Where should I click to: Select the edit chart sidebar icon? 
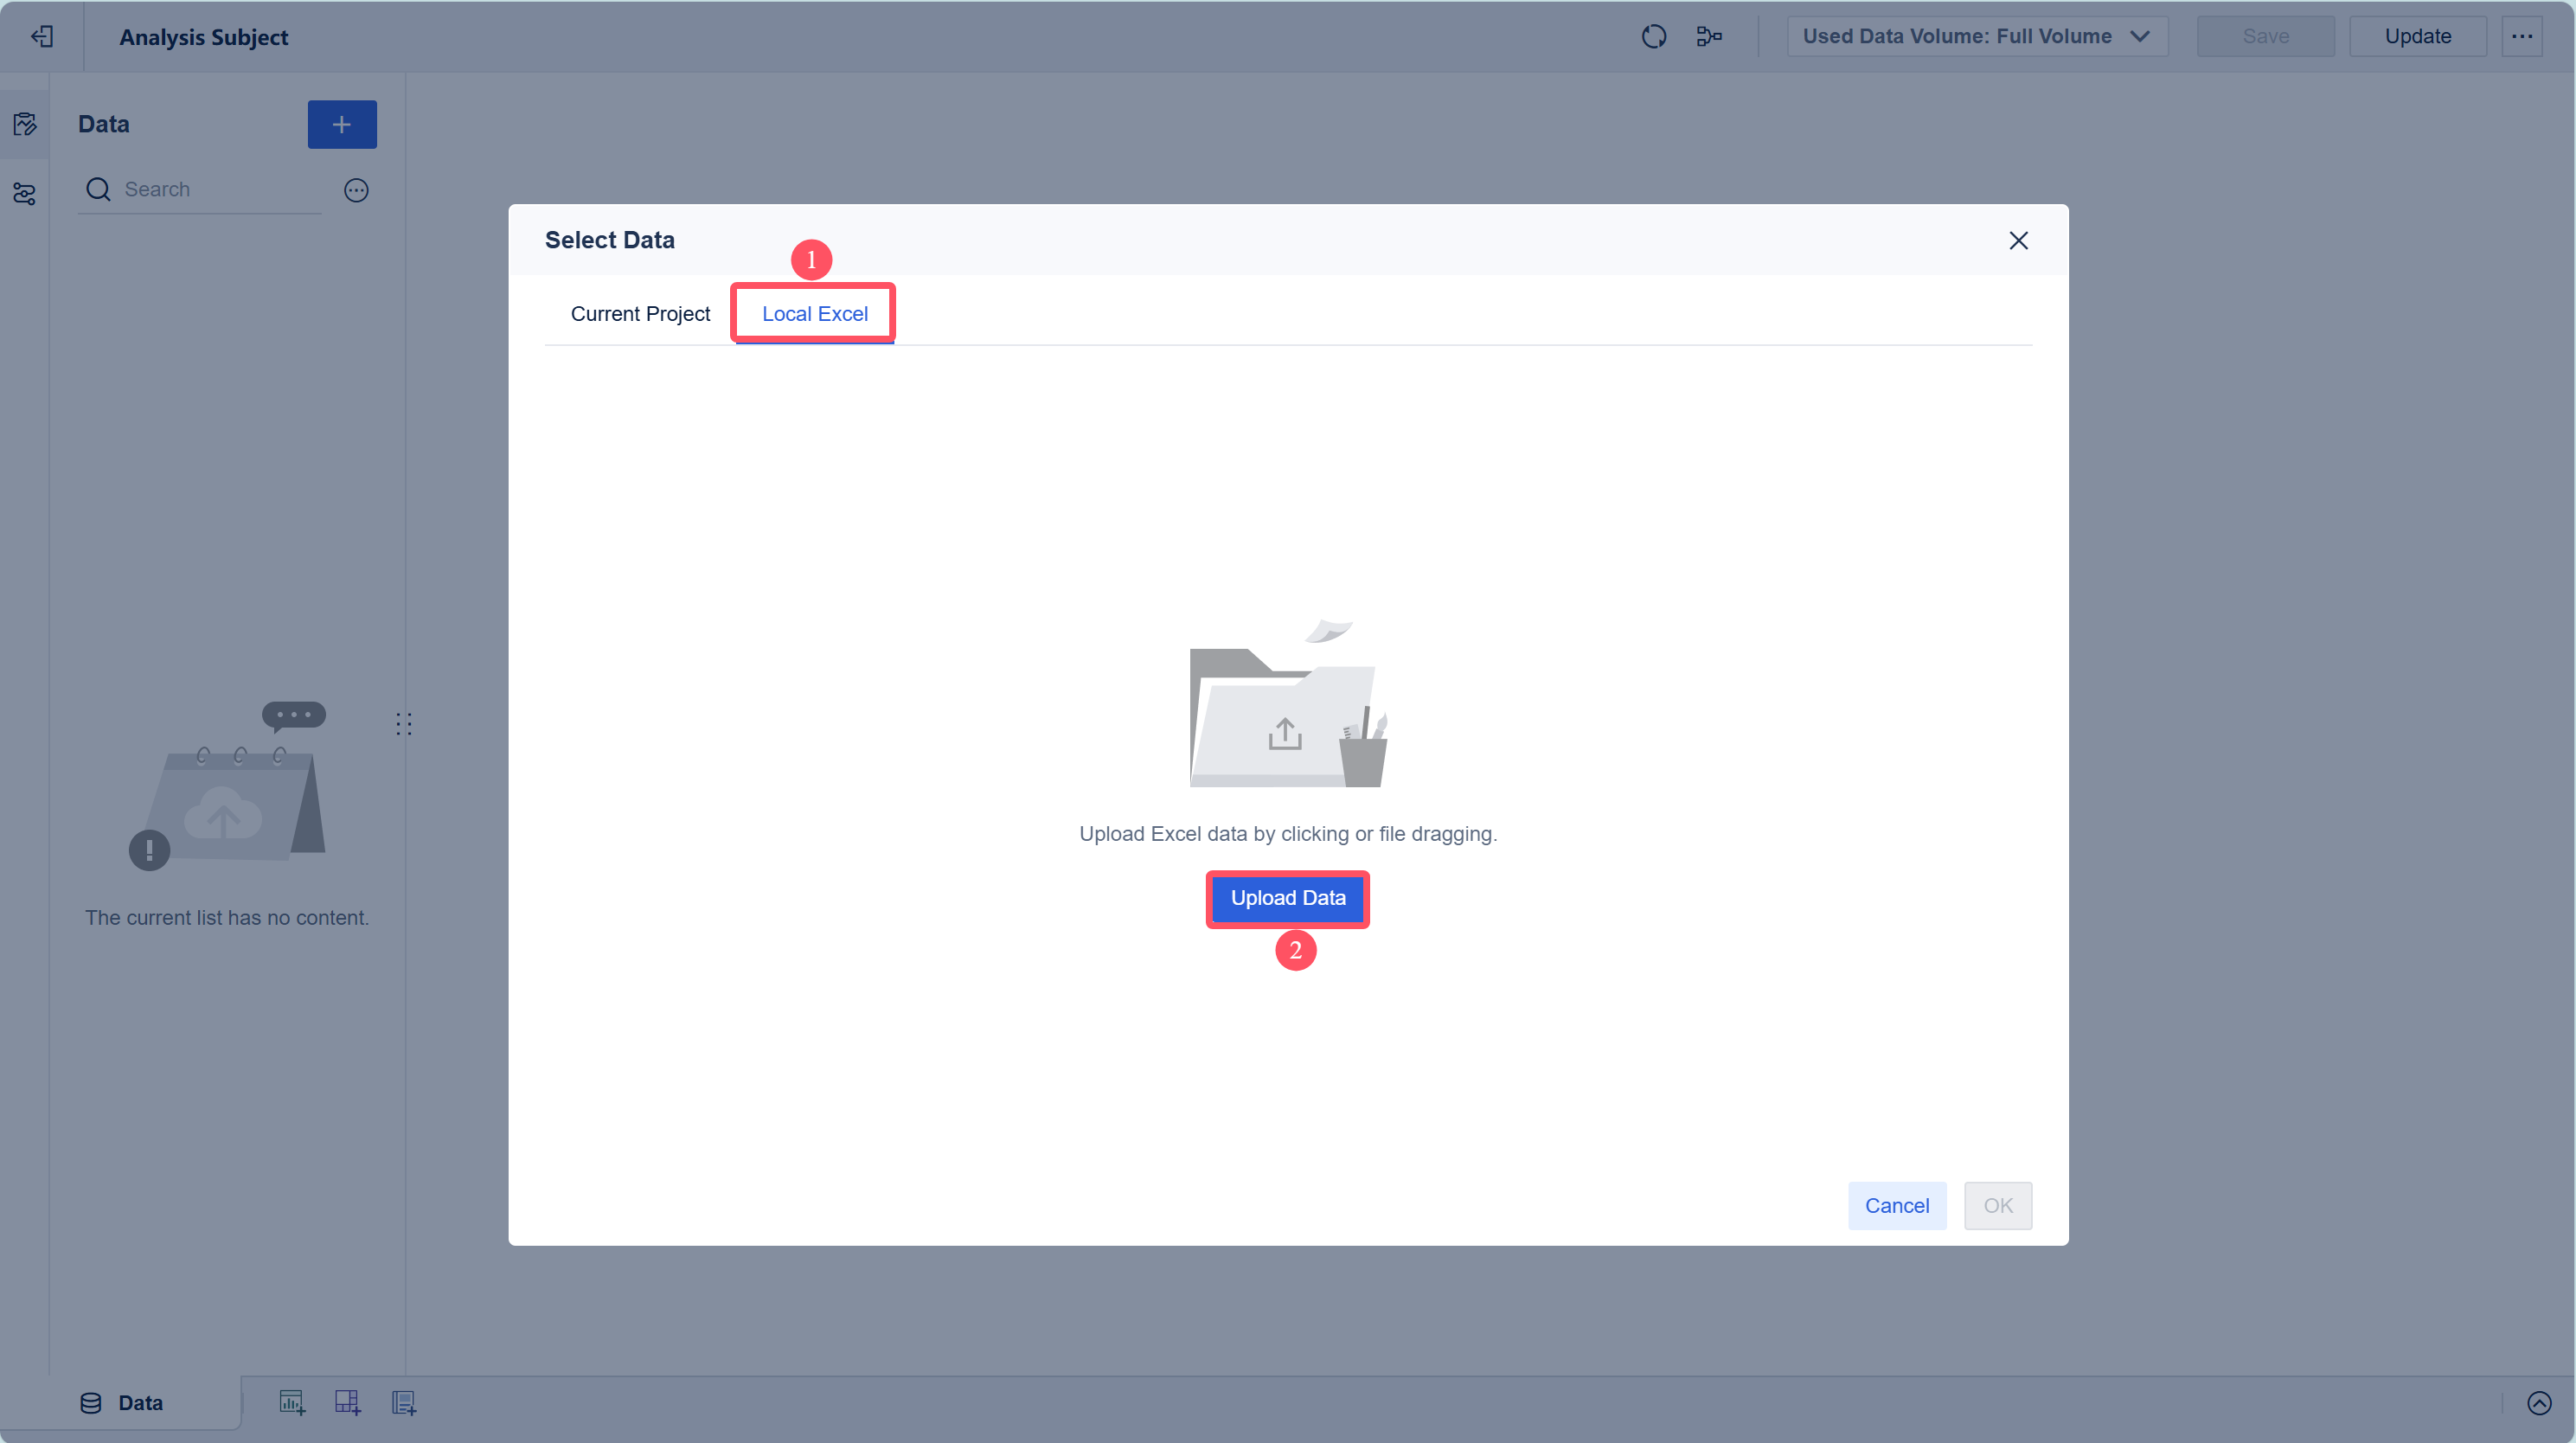click(x=25, y=124)
